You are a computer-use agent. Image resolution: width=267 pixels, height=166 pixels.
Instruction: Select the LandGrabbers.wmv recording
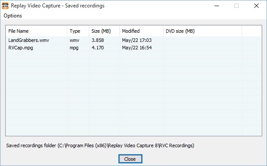coord(28,40)
